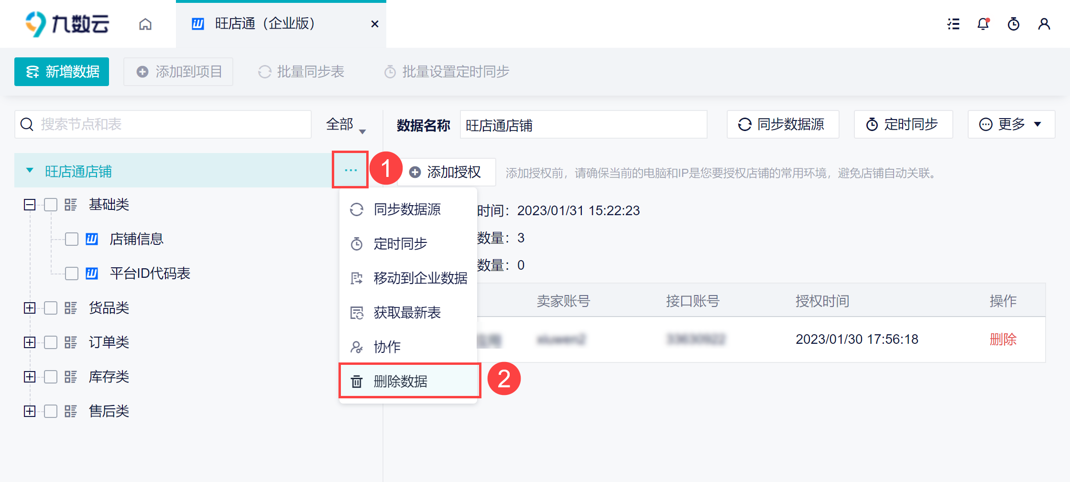
Task: Click 批量同步表 in the toolbar
Action: pos(301,72)
